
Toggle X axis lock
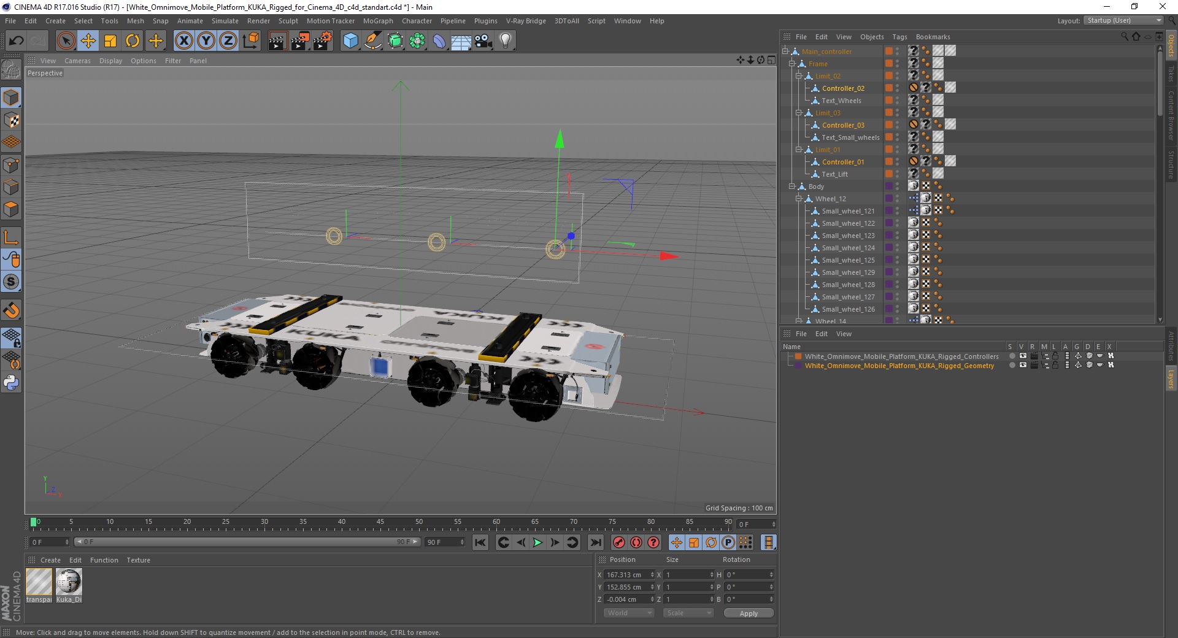click(183, 41)
